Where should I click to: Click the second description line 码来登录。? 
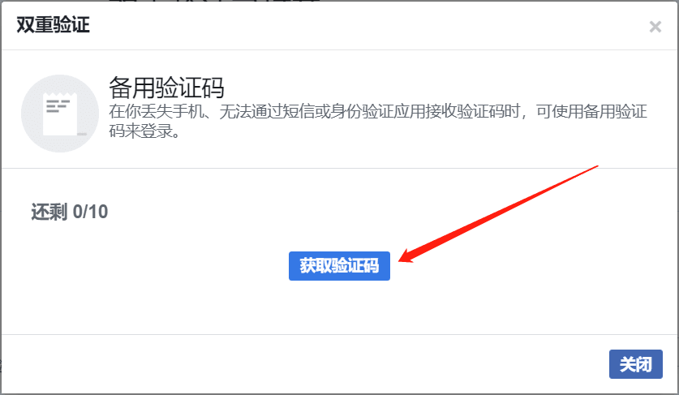pos(144,131)
